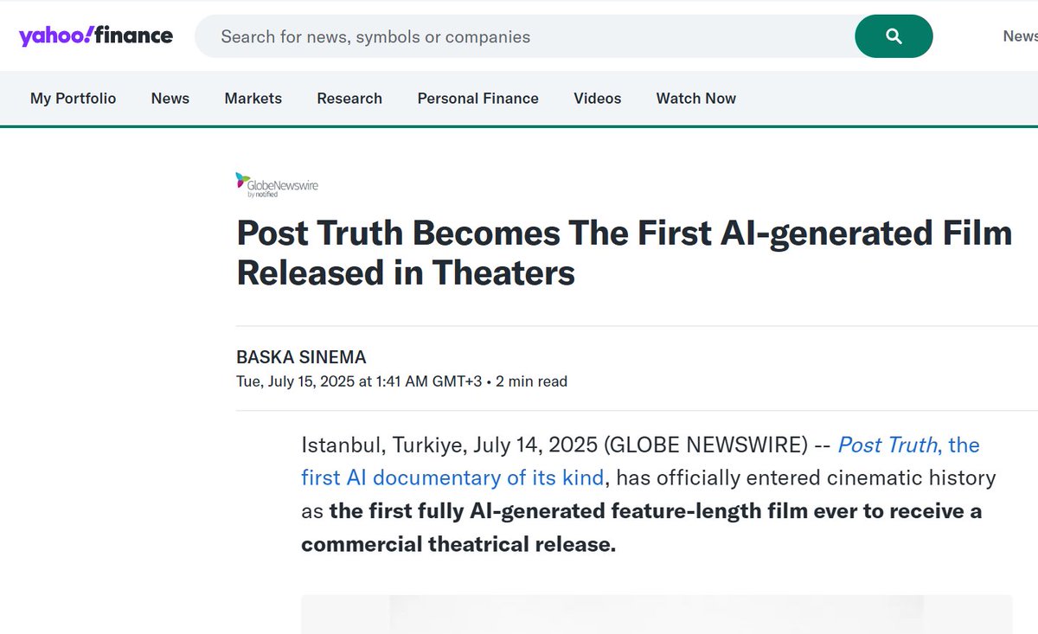Open the Personal Finance navigation item
The width and height of the screenshot is (1038, 634).
(x=478, y=99)
